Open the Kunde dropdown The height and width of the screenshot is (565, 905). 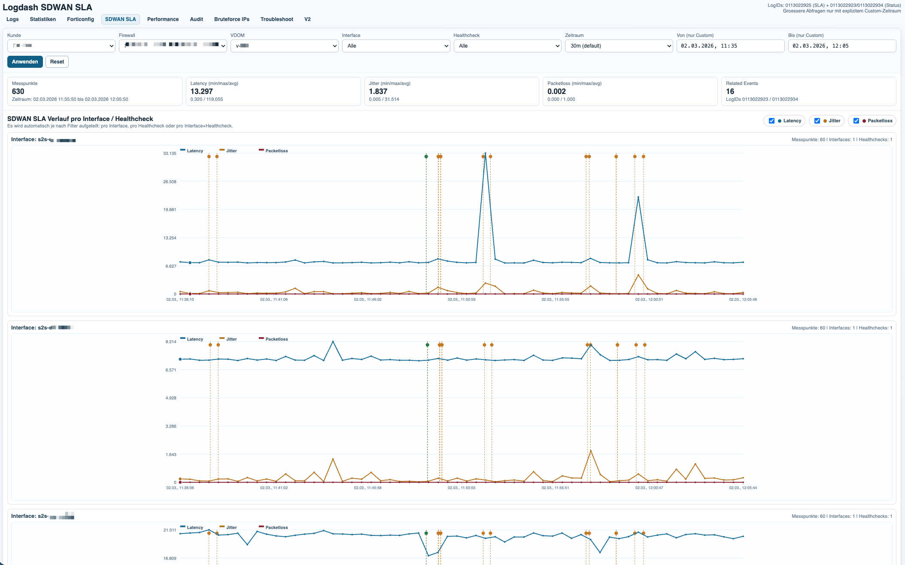(61, 46)
